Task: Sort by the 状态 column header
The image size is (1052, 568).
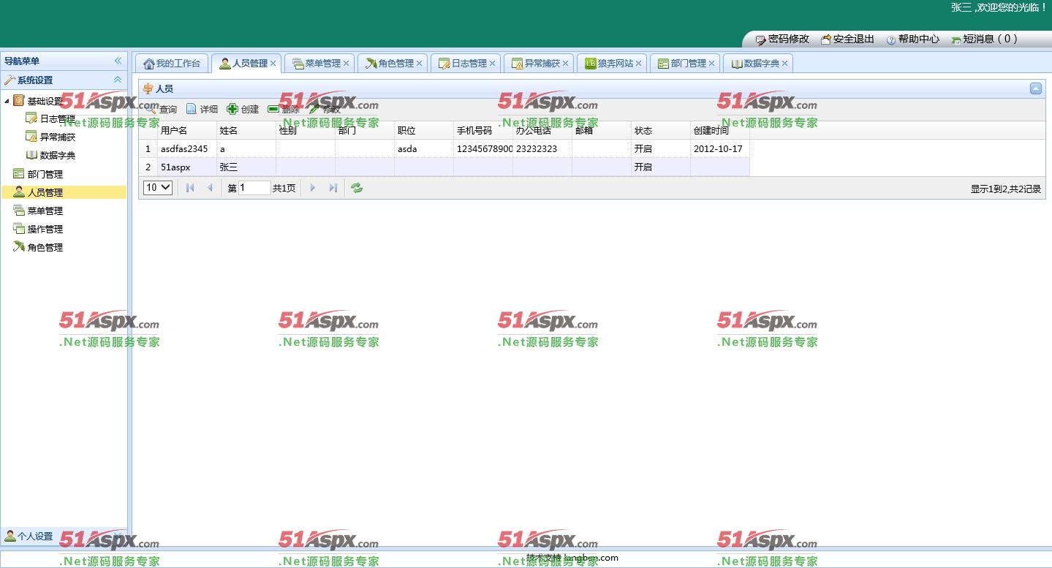Action: tap(661, 131)
